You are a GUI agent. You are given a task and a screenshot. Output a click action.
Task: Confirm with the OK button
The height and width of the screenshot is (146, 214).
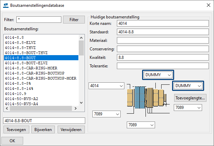12,141
